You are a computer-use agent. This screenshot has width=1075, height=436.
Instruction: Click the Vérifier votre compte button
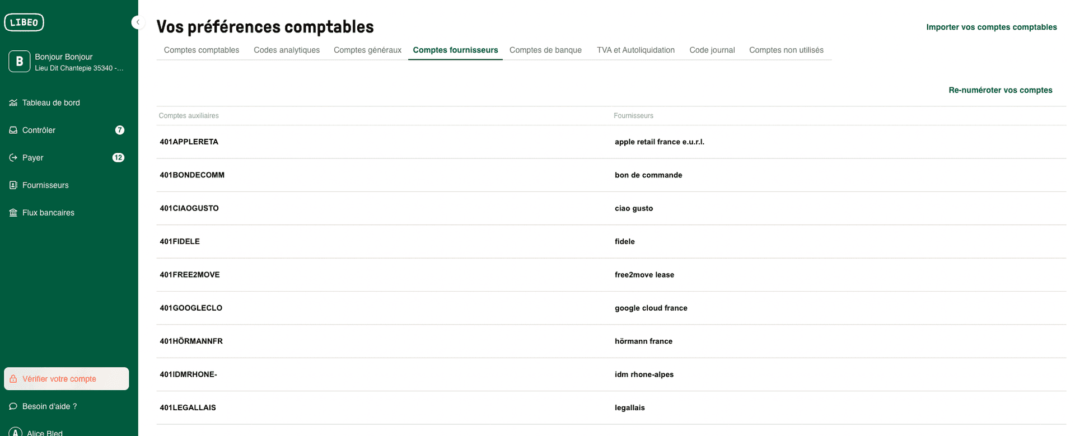point(67,379)
